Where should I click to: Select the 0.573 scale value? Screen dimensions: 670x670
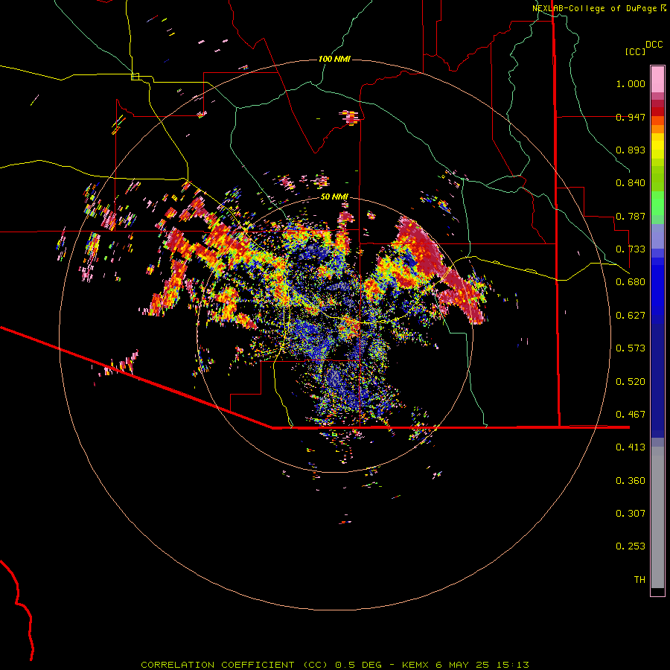[631, 348]
